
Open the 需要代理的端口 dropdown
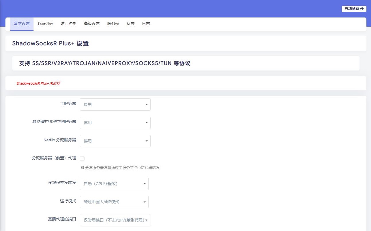tap(115, 220)
